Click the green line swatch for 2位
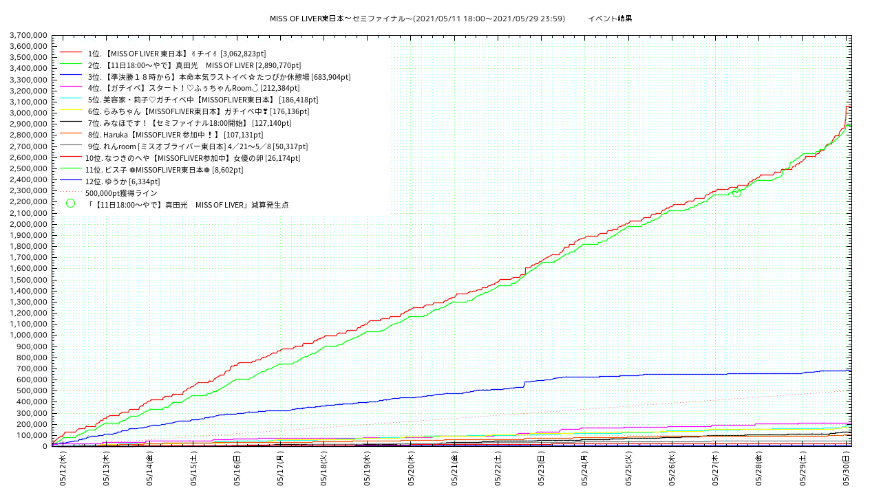The height and width of the screenshot is (495, 881). (72, 65)
